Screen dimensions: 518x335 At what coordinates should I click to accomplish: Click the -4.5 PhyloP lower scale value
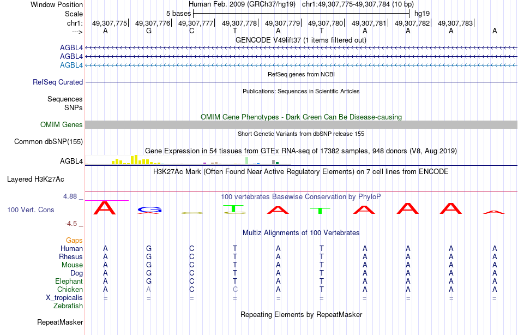click(71, 224)
